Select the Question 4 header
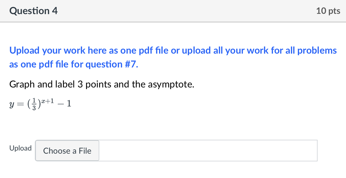346x178 pixels. [x=33, y=11]
